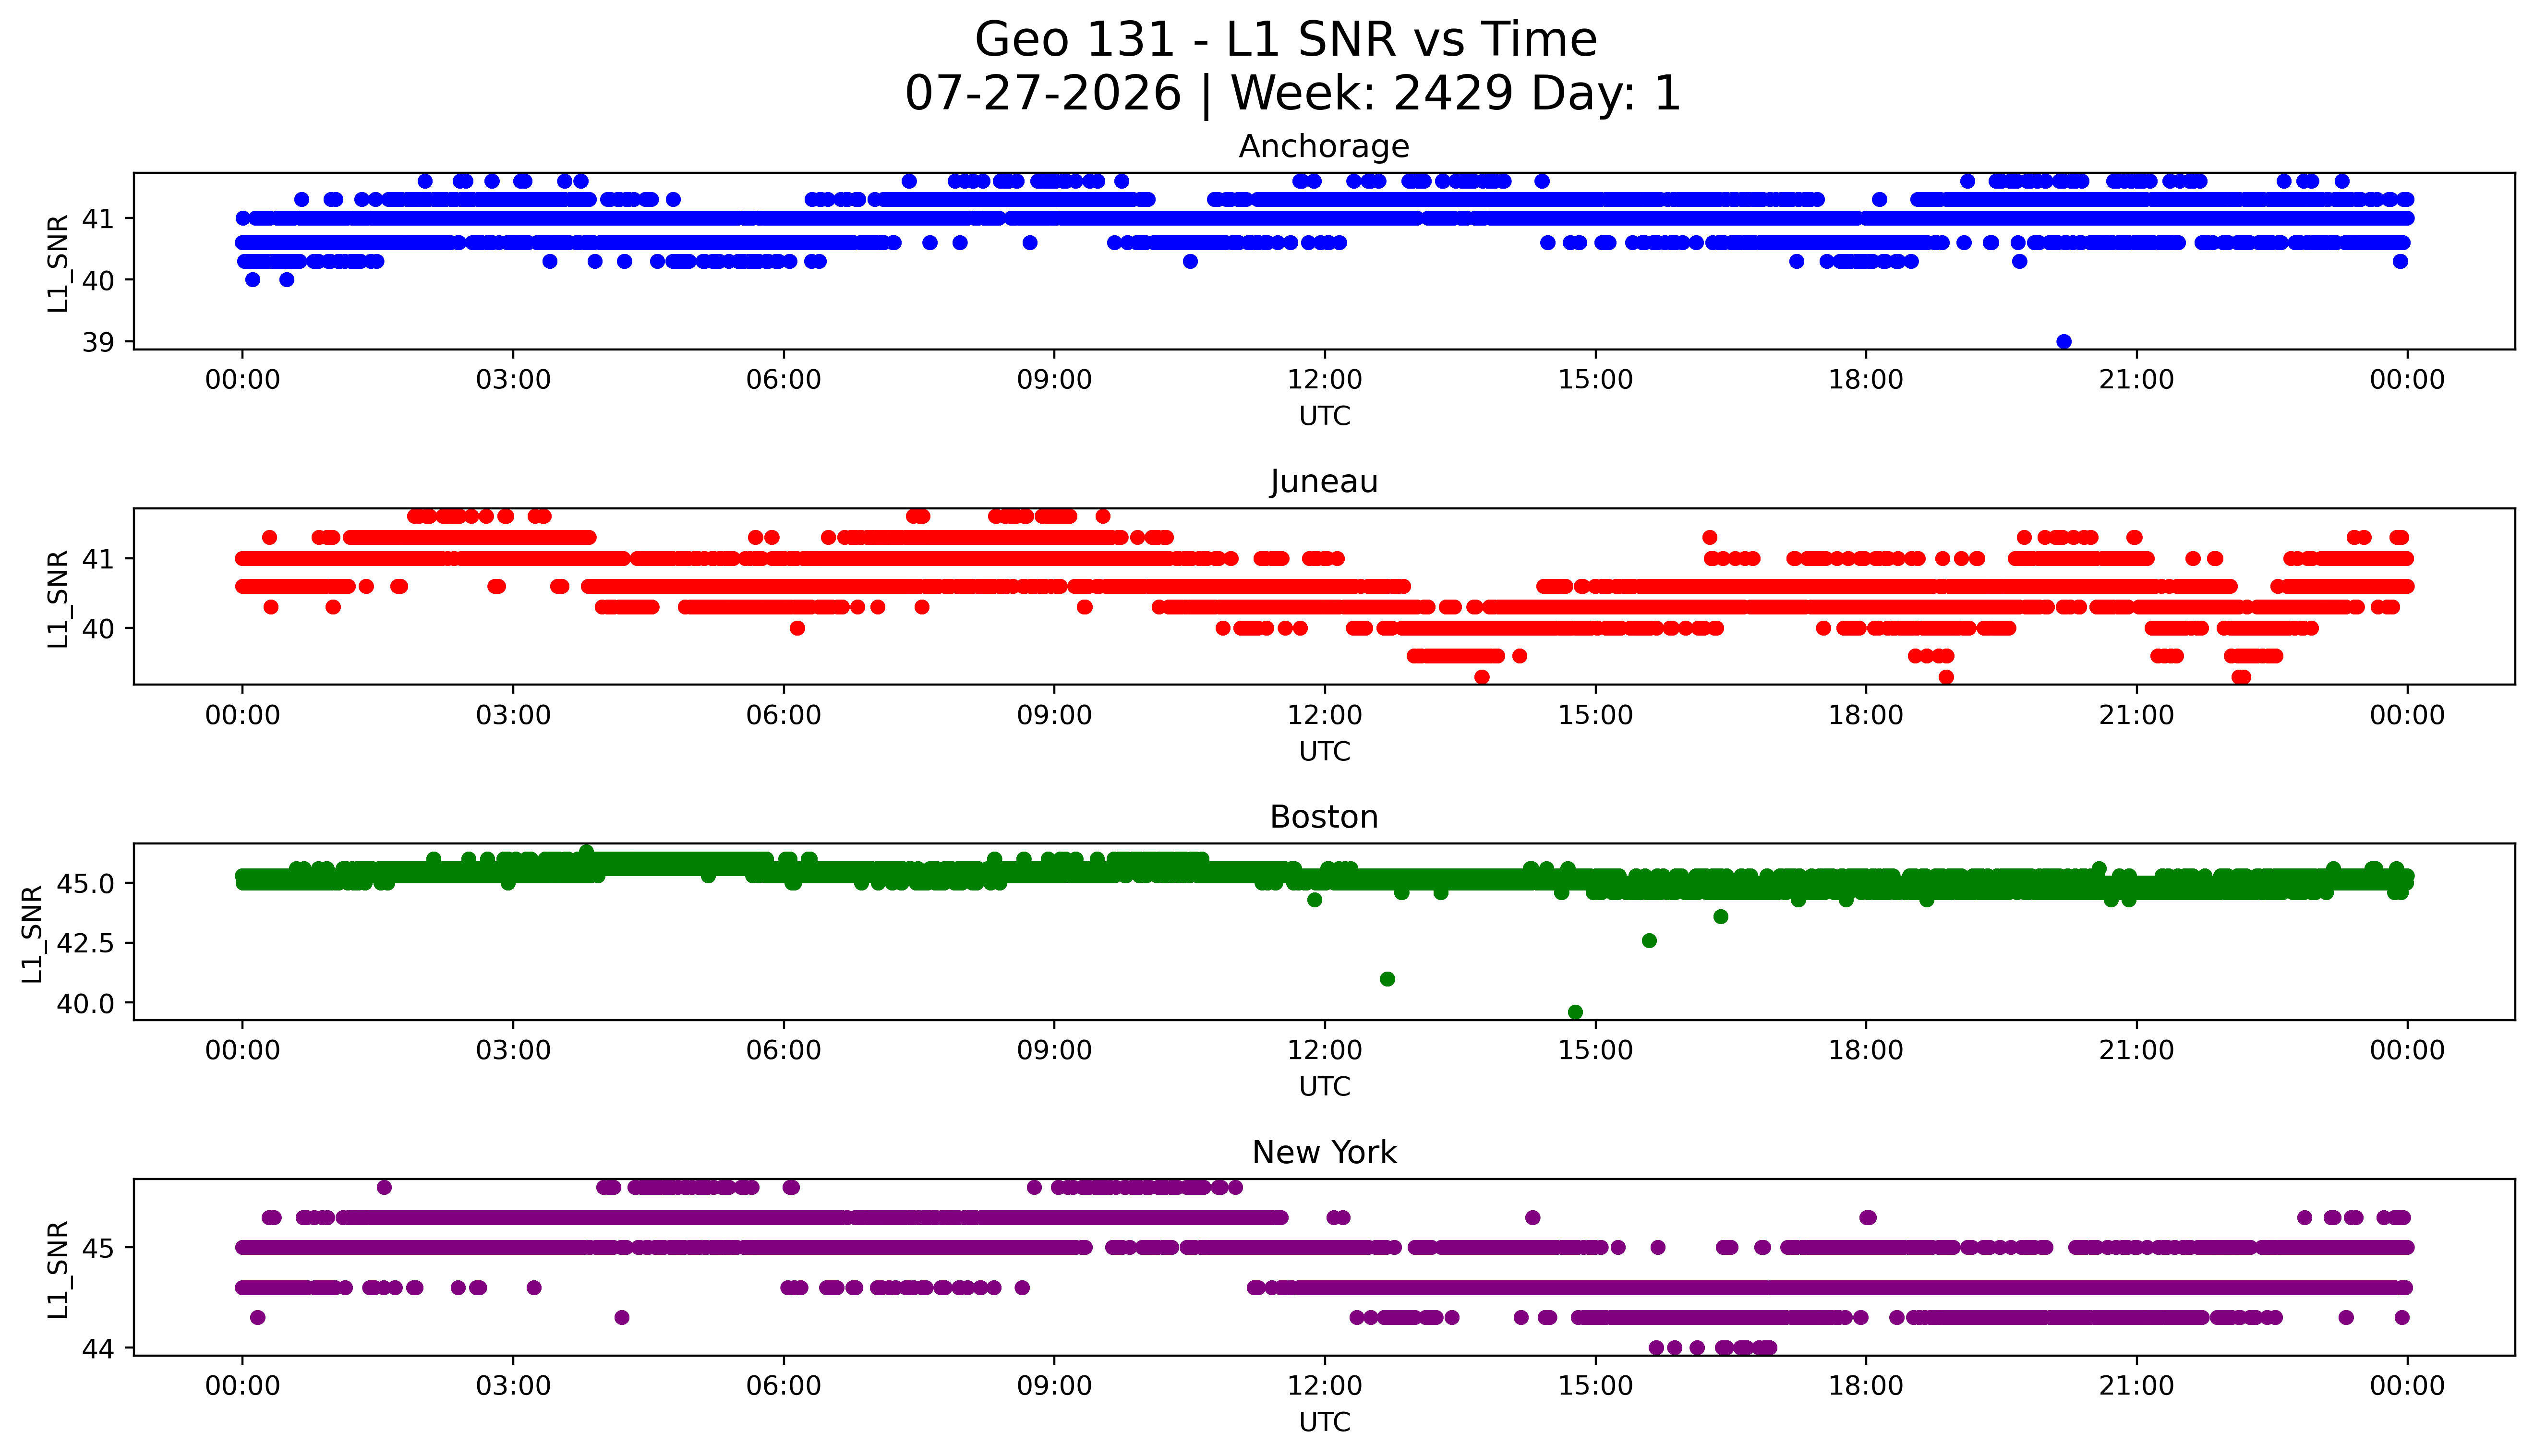The width and height of the screenshot is (2534, 1456).
Task: Select the Juneau subplot title
Action: pos(1324,482)
